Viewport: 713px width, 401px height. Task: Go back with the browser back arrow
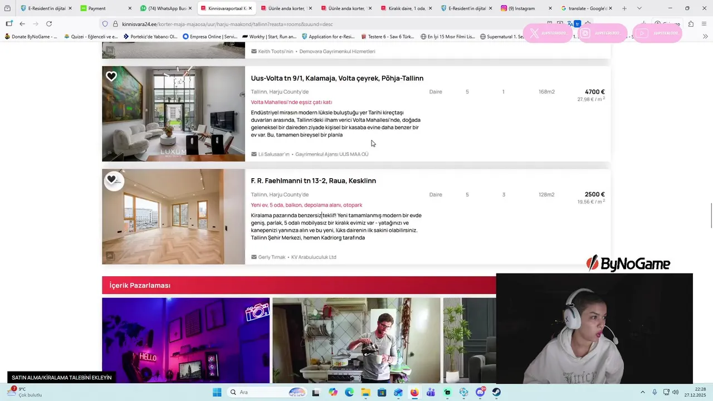click(x=22, y=24)
